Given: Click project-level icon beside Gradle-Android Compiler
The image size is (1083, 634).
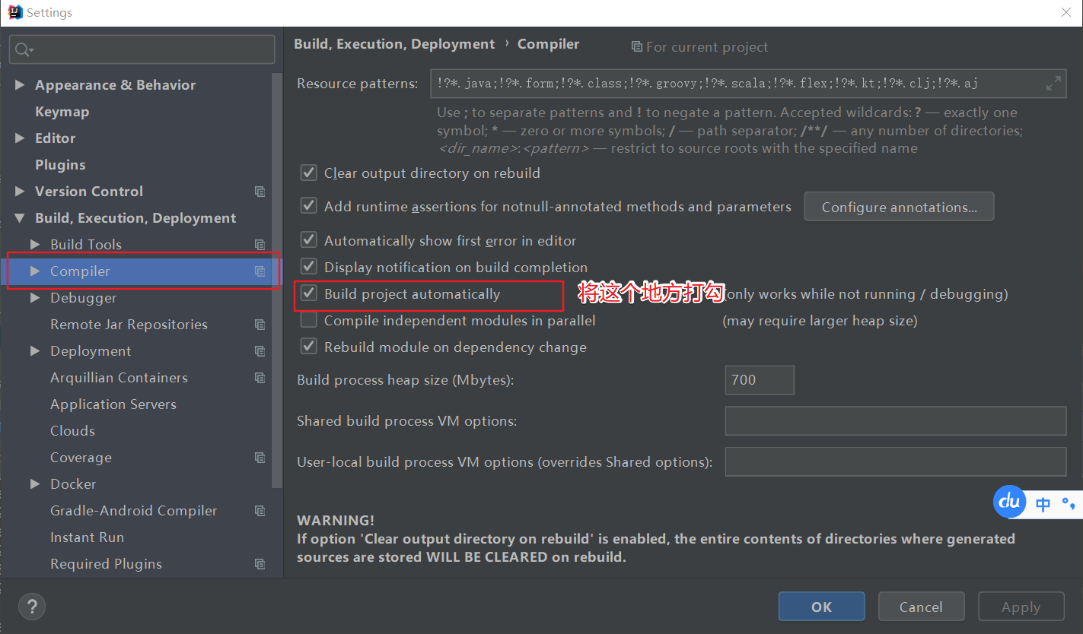Looking at the screenshot, I should [x=260, y=511].
